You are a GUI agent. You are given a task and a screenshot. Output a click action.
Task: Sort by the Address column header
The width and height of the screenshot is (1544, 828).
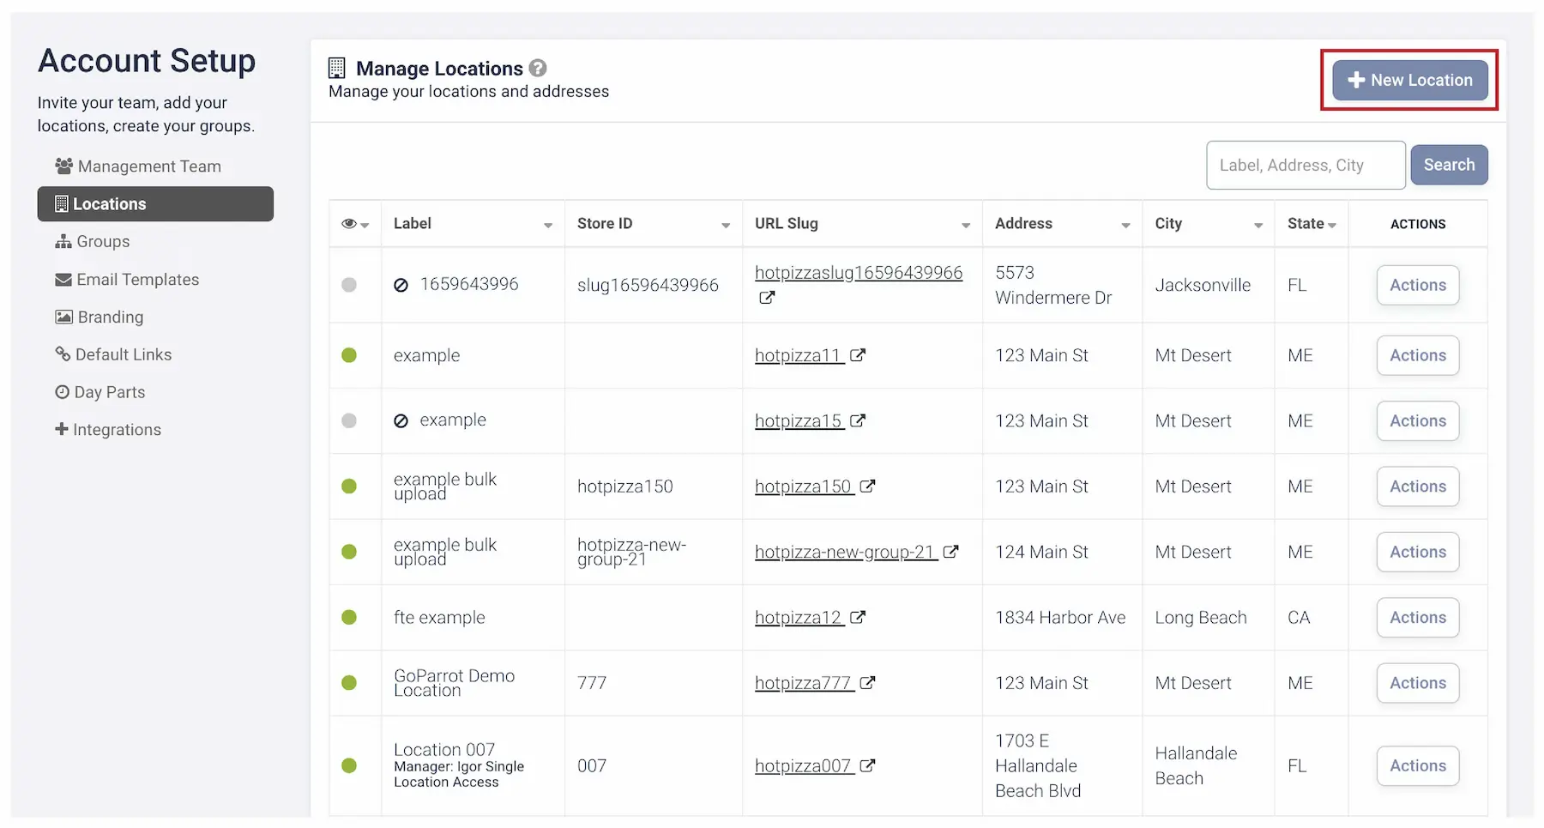point(1062,223)
